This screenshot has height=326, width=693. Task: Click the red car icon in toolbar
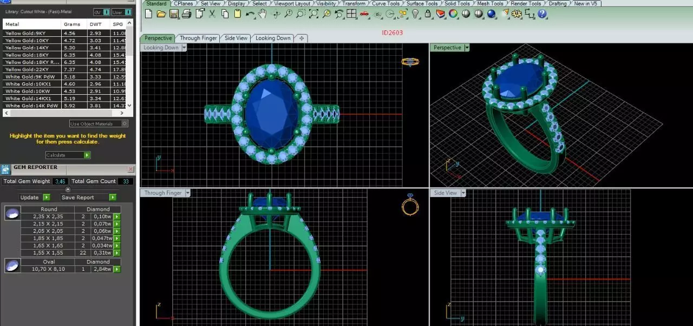[x=364, y=14]
